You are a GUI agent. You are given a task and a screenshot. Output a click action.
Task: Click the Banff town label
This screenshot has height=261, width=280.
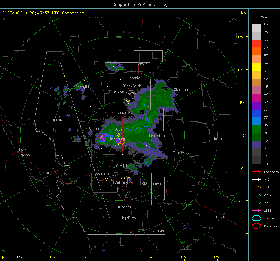click(51, 173)
